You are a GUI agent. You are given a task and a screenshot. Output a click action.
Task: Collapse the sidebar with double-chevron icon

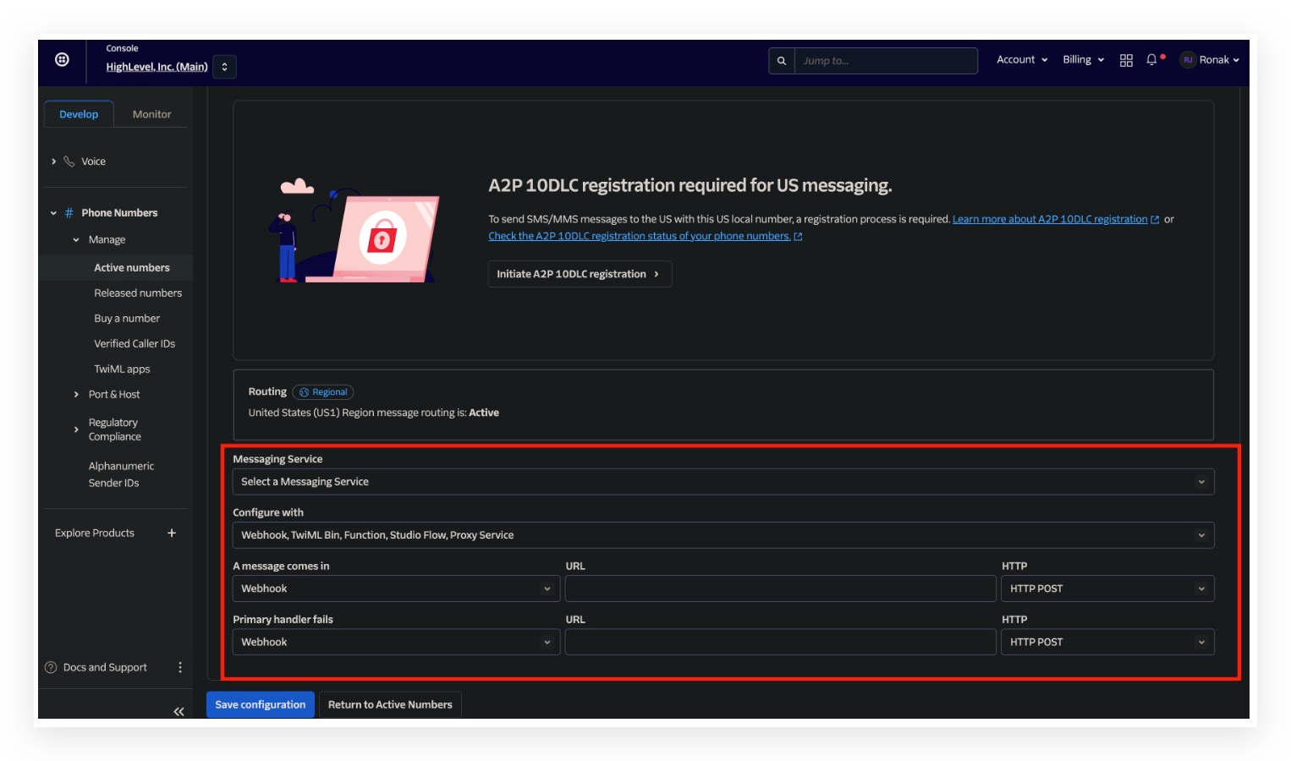click(179, 712)
